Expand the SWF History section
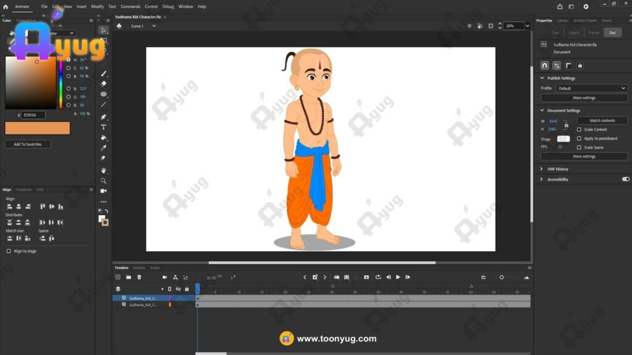 click(x=542, y=169)
